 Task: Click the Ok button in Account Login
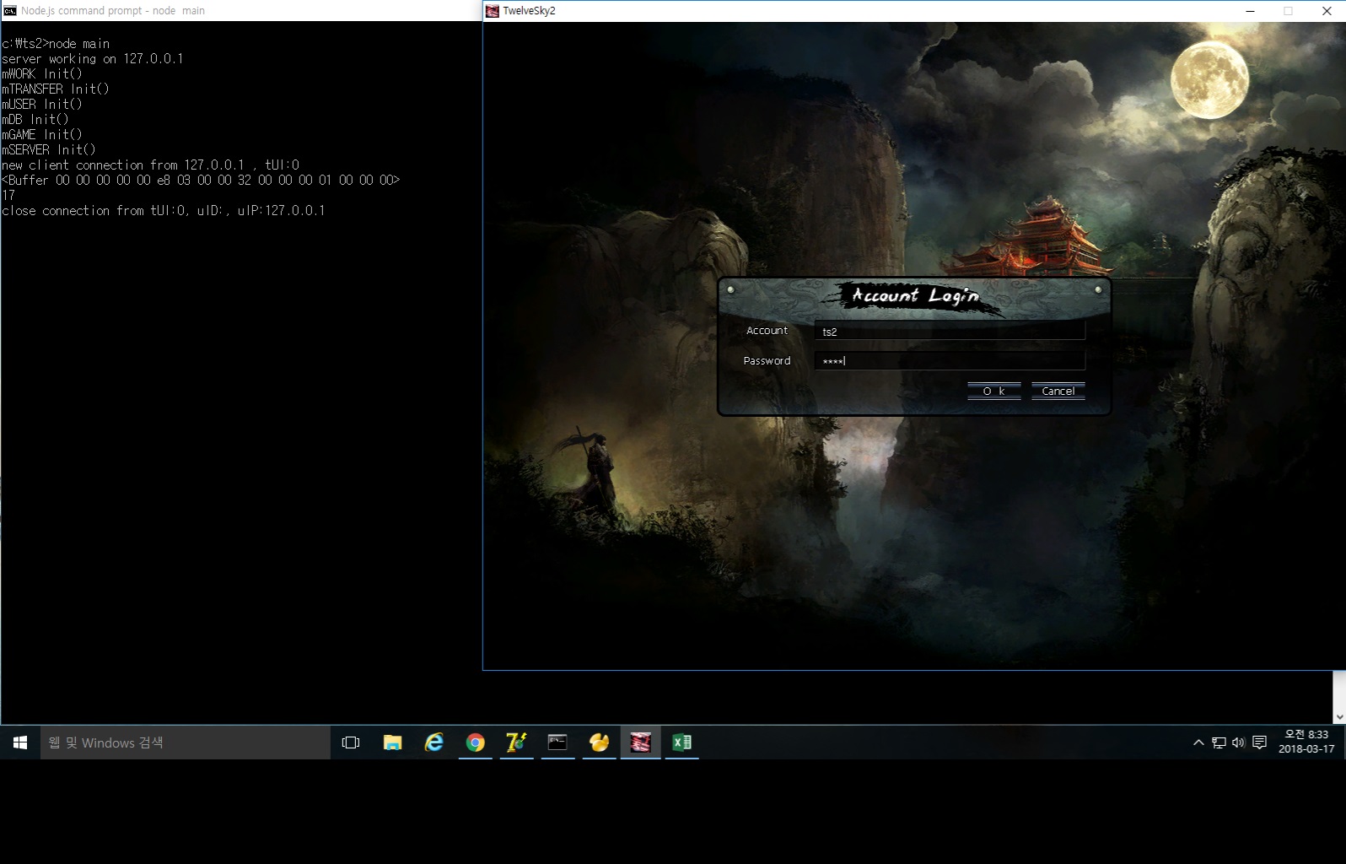pos(993,391)
